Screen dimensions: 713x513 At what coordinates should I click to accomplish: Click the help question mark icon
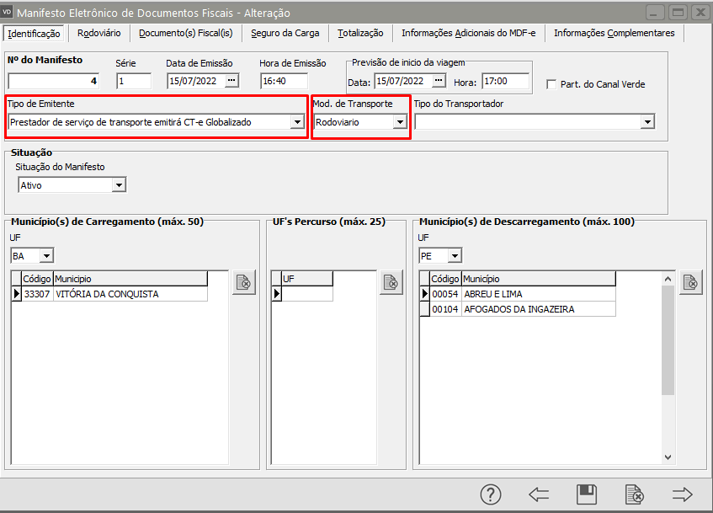click(491, 494)
